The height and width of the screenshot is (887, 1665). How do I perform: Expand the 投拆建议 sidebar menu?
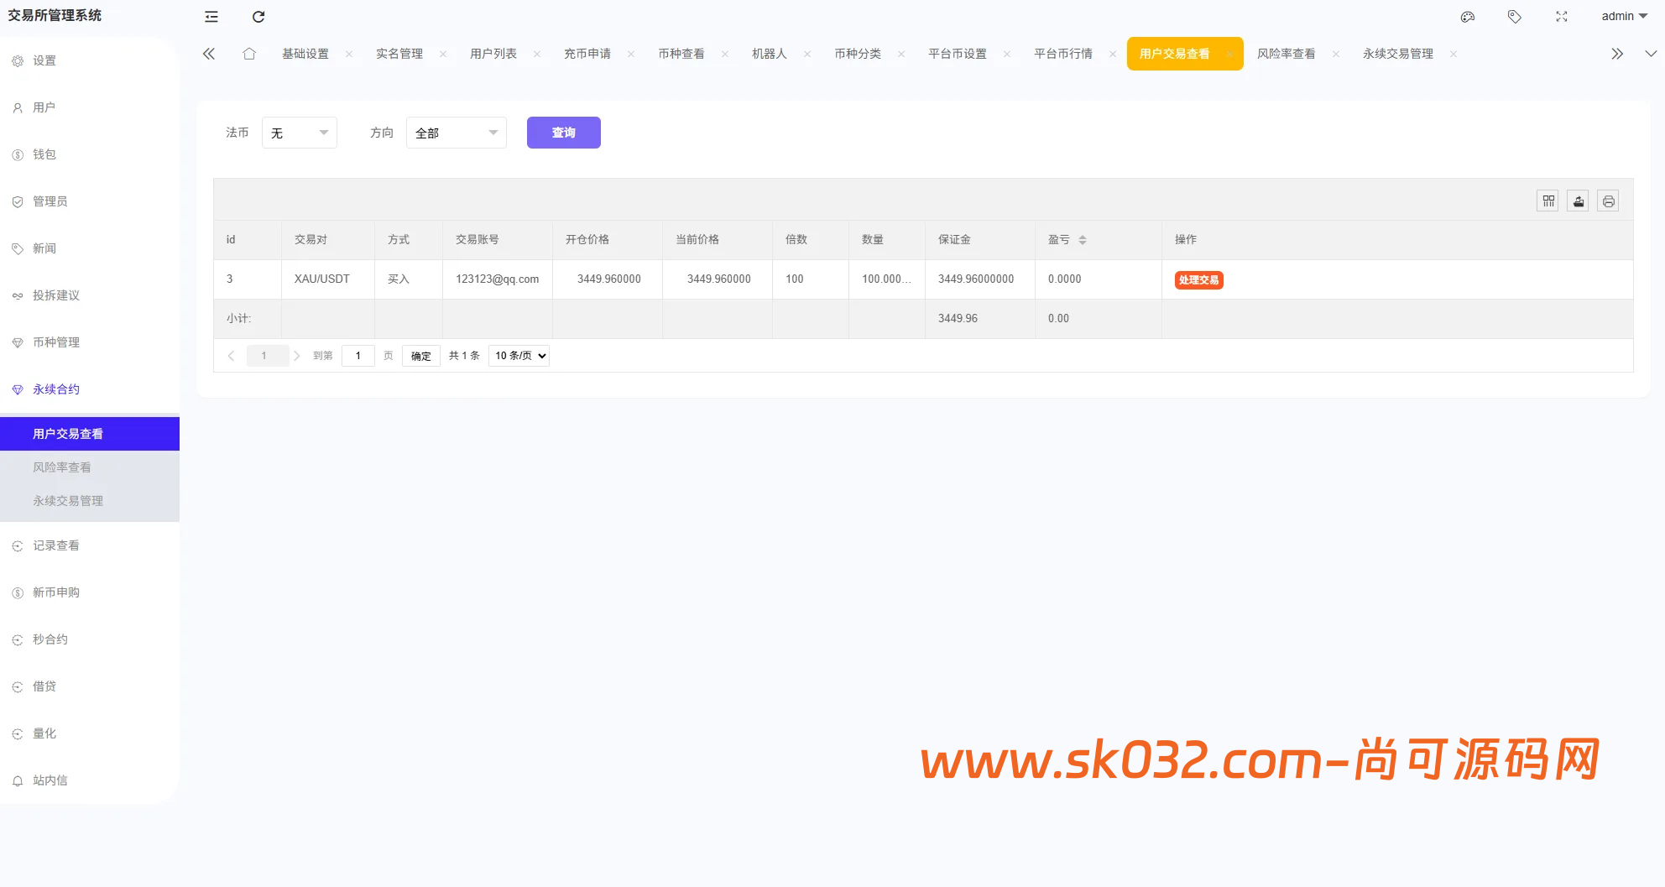90,295
